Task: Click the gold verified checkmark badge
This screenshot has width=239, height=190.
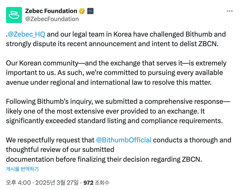Action: coord(82,11)
